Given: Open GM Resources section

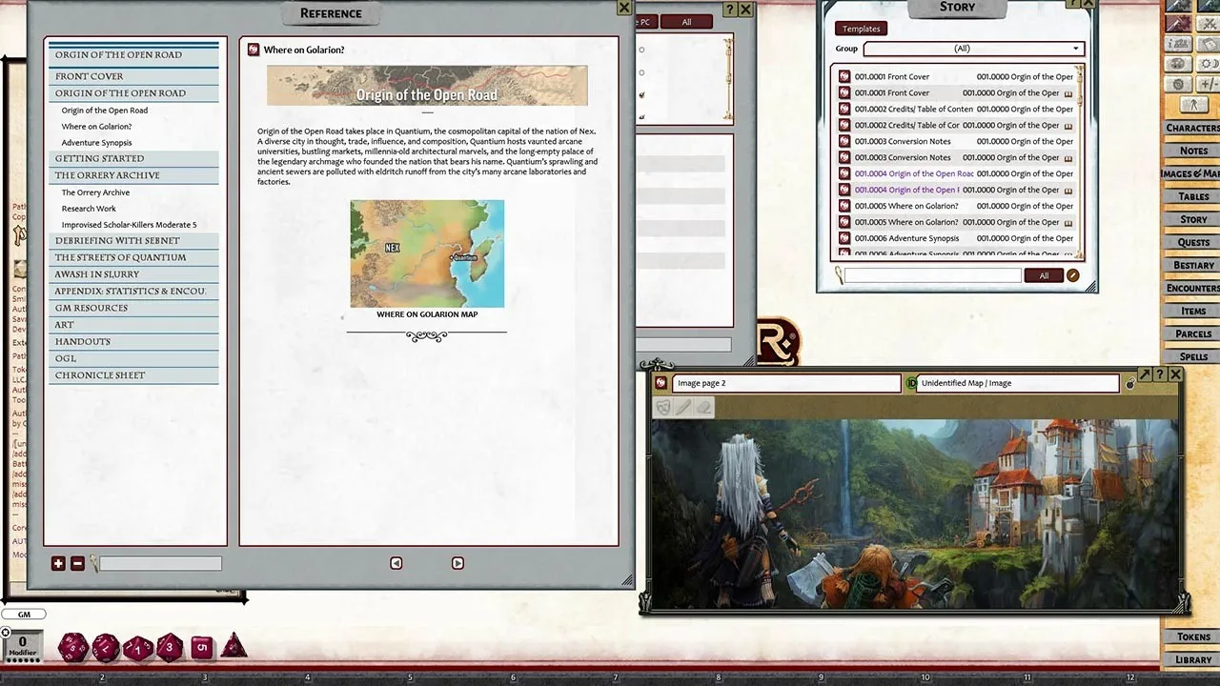Looking at the screenshot, I should pyautogui.click(x=134, y=308).
